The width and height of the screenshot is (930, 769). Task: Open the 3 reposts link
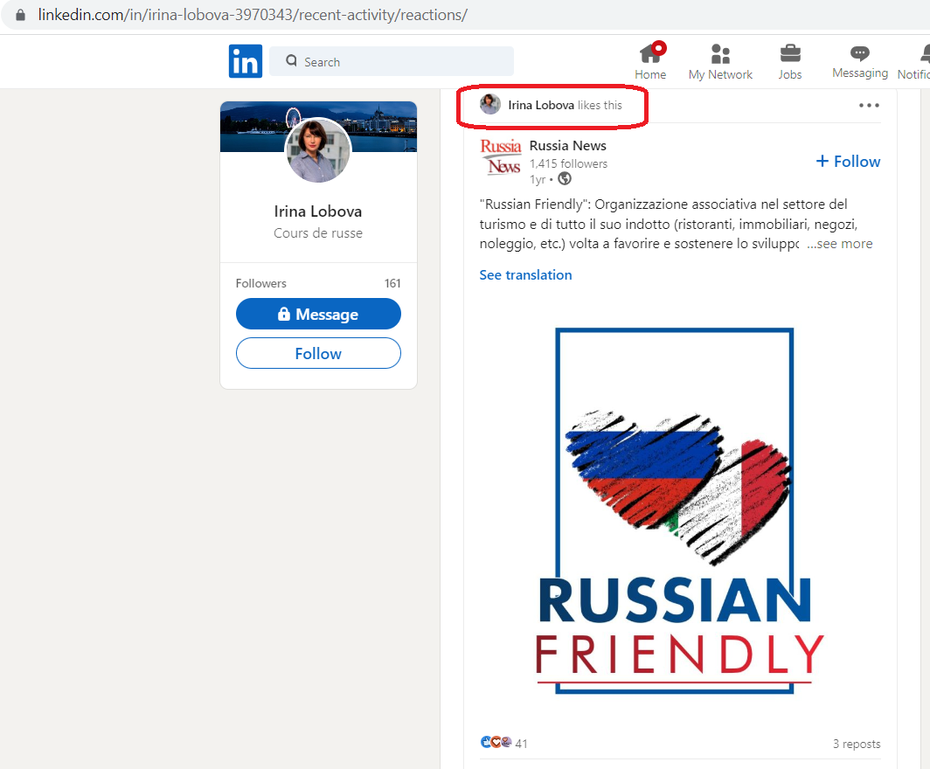point(857,744)
